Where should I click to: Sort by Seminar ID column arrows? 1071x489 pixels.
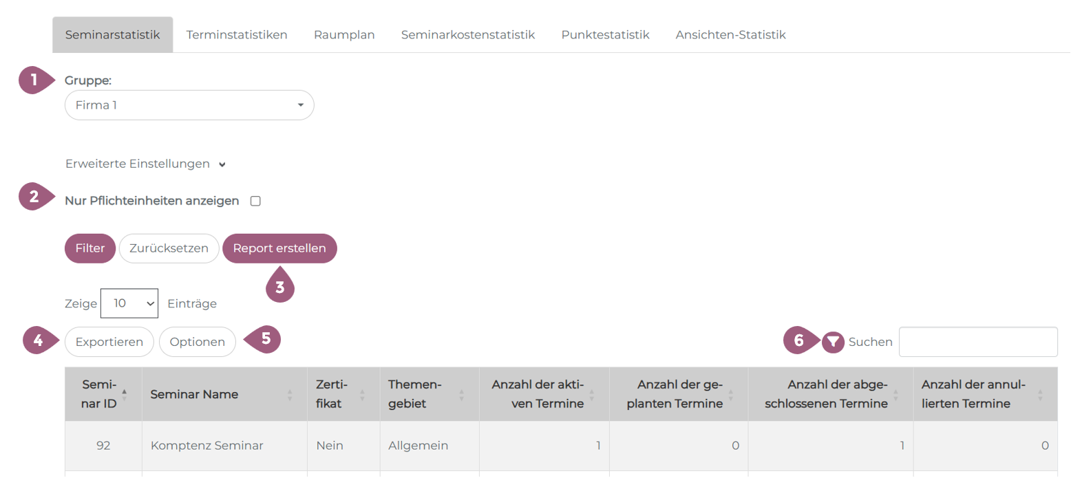(x=124, y=394)
